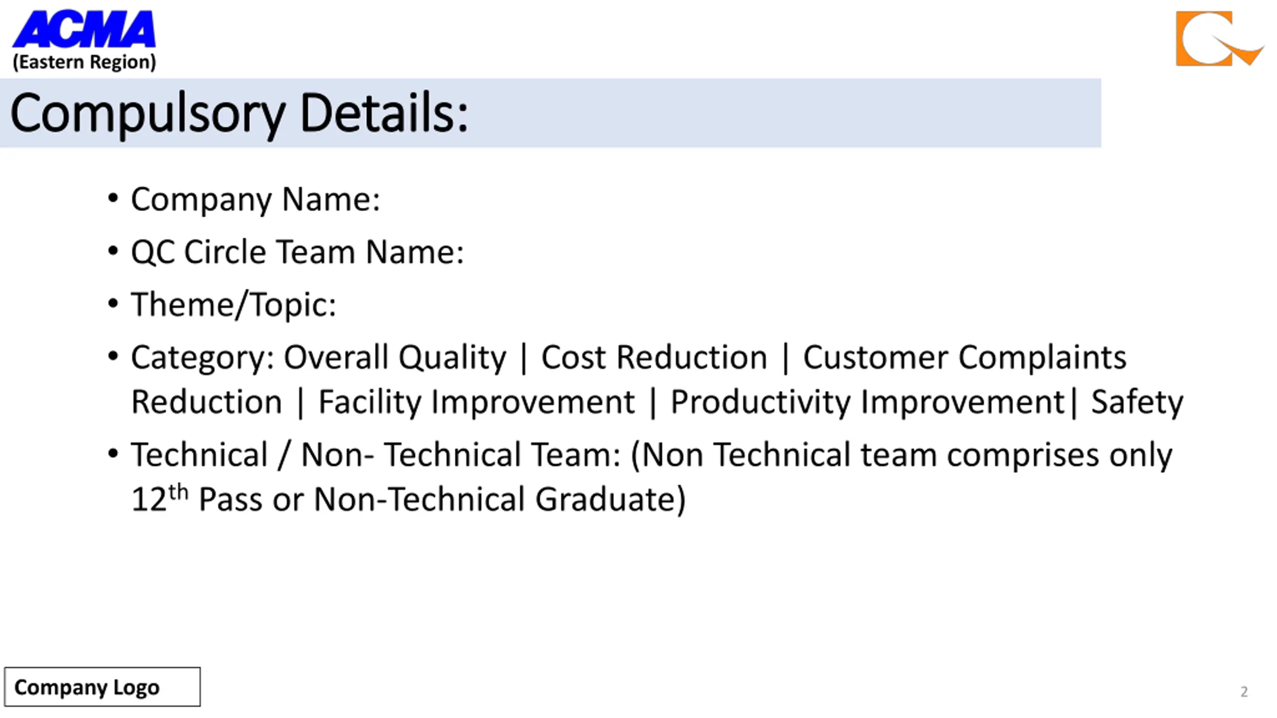Screen dimensions: 1277x718
Task: Click the word Category before the colon
Action: point(199,359)
